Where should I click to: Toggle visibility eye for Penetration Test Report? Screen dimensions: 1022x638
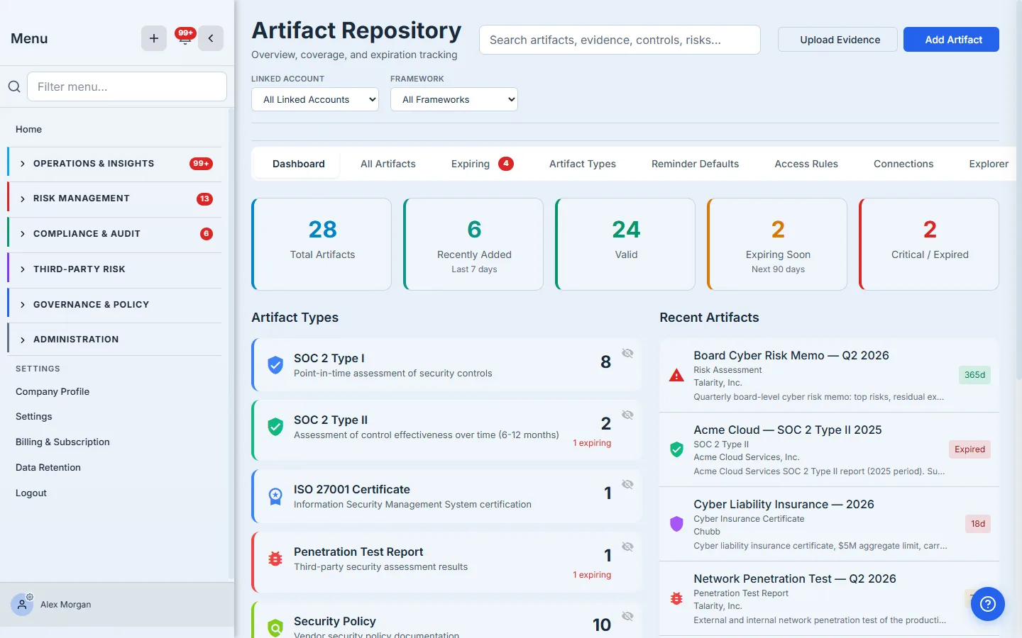[x=627, y=547]
